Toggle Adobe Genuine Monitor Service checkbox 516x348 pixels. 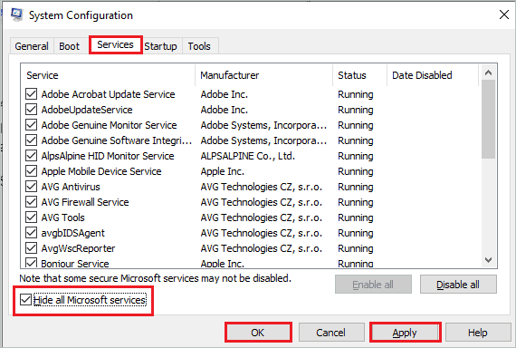(x=32, y=125)
